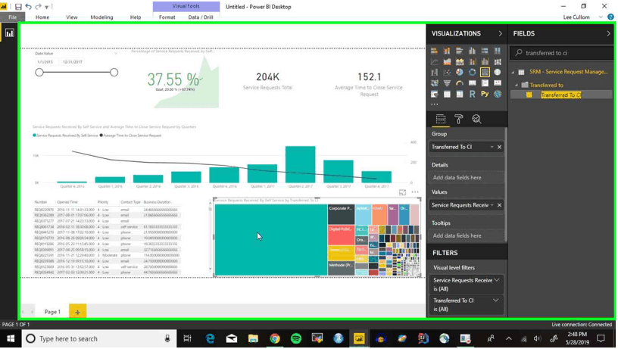The height and width of the screenshot is (349, 618).
Task: Import custom visual via ellipsis
Action: click(434, 104)
